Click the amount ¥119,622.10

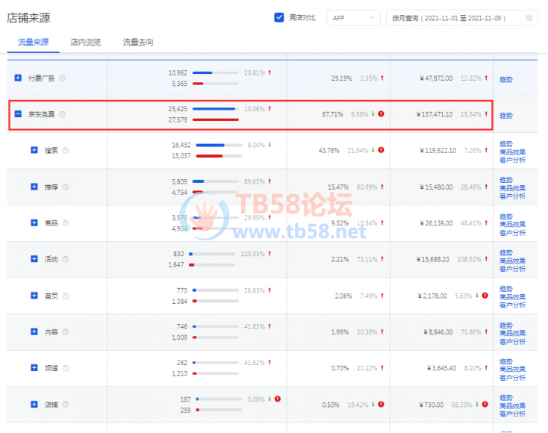click(x=438, y=150)
